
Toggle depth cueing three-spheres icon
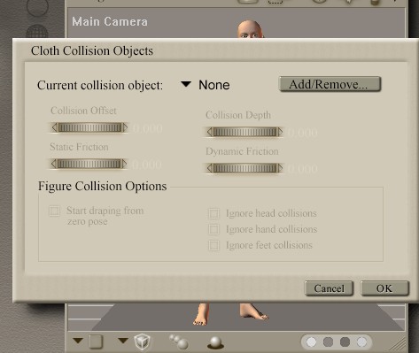(179, 341)
